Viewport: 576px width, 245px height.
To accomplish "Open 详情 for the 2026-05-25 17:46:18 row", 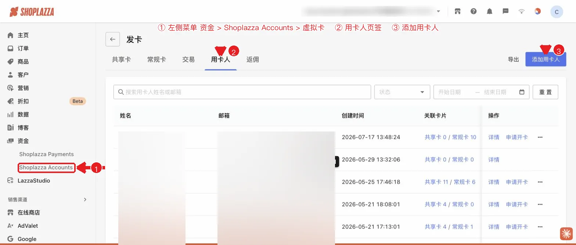I will [494, 182].
